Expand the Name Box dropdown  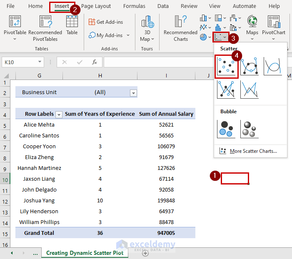coord(40,62)
